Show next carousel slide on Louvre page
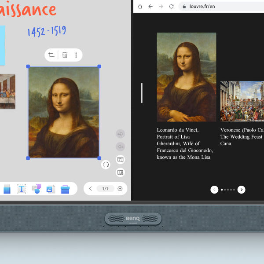This screenshot has height=264, width=264. tap(241, 190)
